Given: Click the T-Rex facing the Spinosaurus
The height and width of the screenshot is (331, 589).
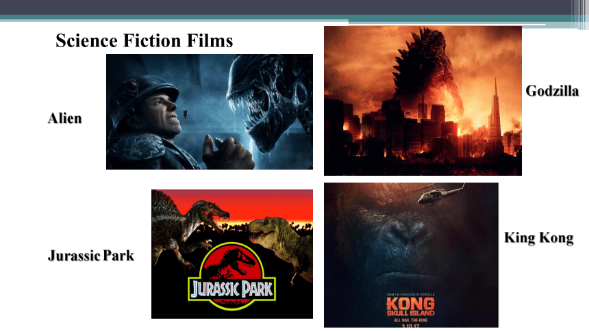Looking at the screenshot, I should point(280,244).
